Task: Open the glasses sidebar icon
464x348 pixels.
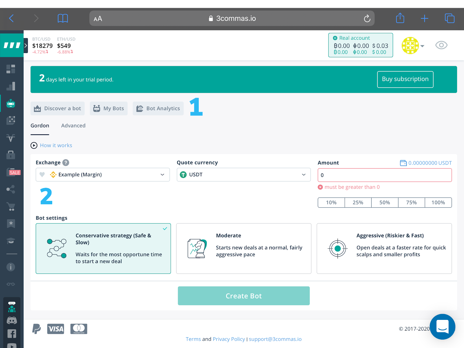Action: [x=11, y=284]
